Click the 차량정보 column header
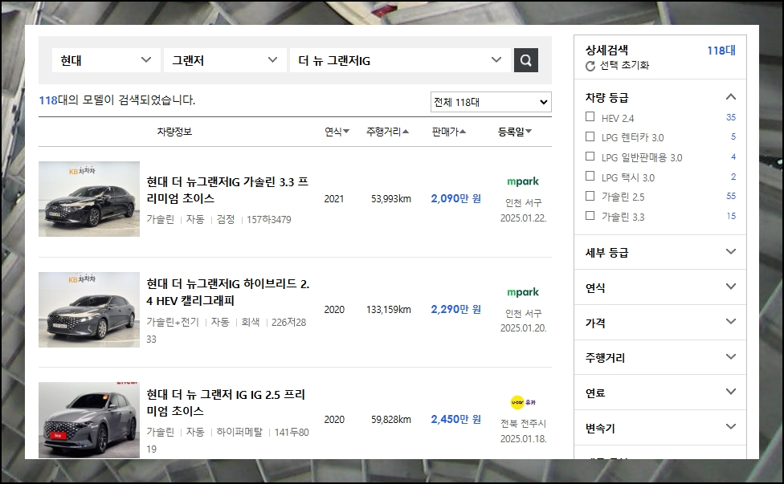This screenshot has width=784, height=484. point(174,132)
